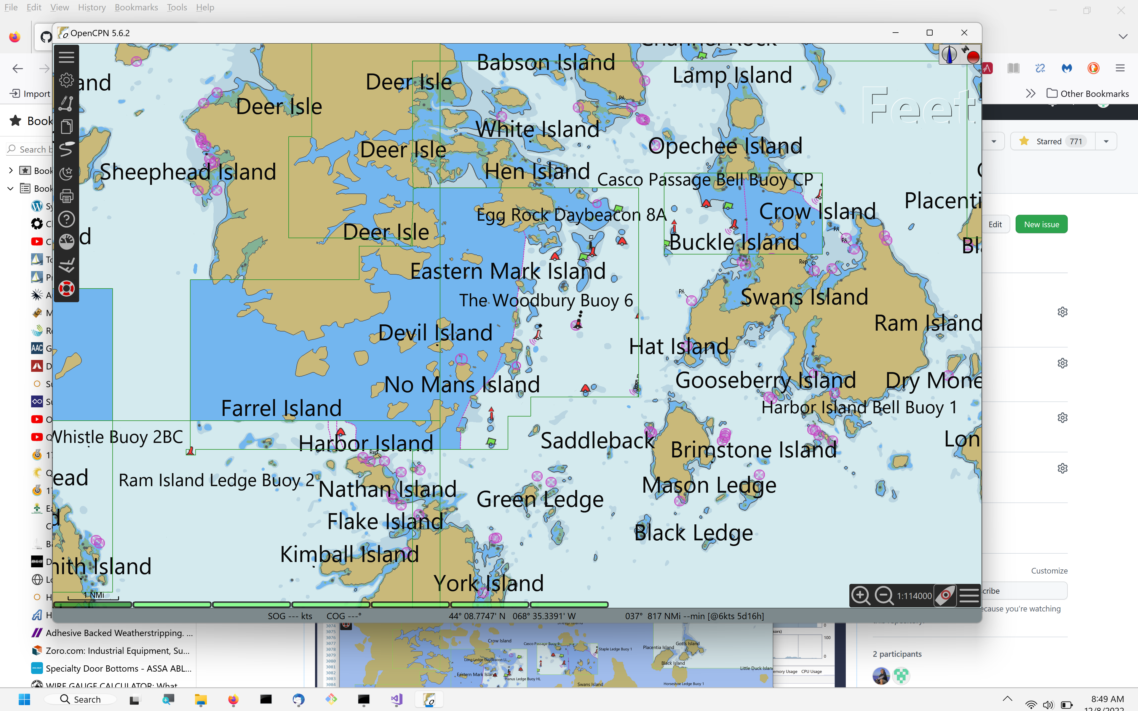Open the Tools menu in Firefox
The width and height of the screenshot is (1138, 711).
point(176,7)
